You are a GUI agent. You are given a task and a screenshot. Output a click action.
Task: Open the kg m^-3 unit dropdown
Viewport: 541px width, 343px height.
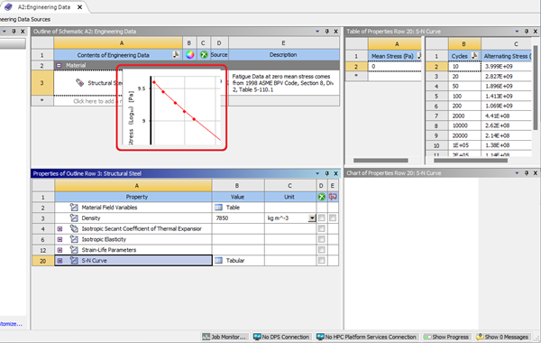coord(312,218)
